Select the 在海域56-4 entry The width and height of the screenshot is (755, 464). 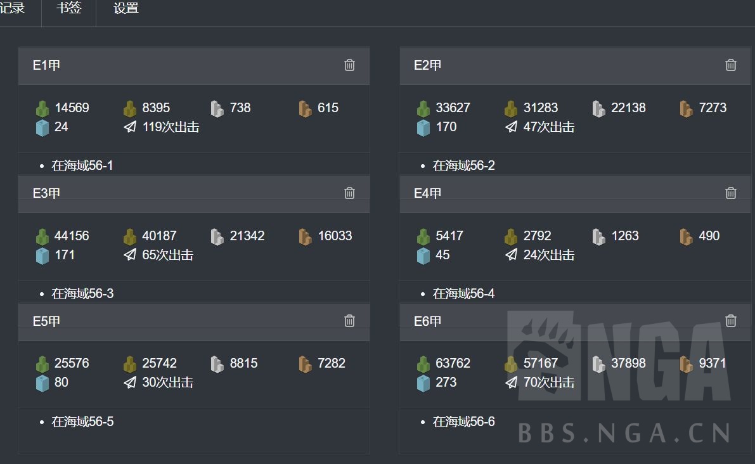coord(463,293)
